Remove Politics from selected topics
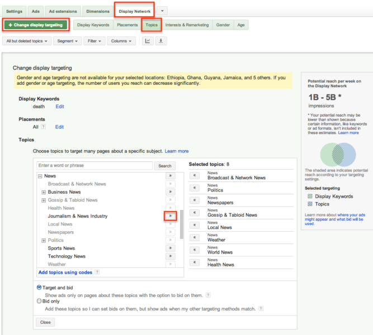 pyautogui.click(x=195, y=187)
